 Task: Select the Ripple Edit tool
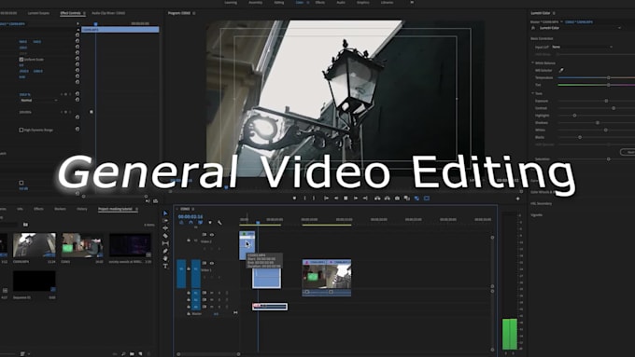[165, 228]
